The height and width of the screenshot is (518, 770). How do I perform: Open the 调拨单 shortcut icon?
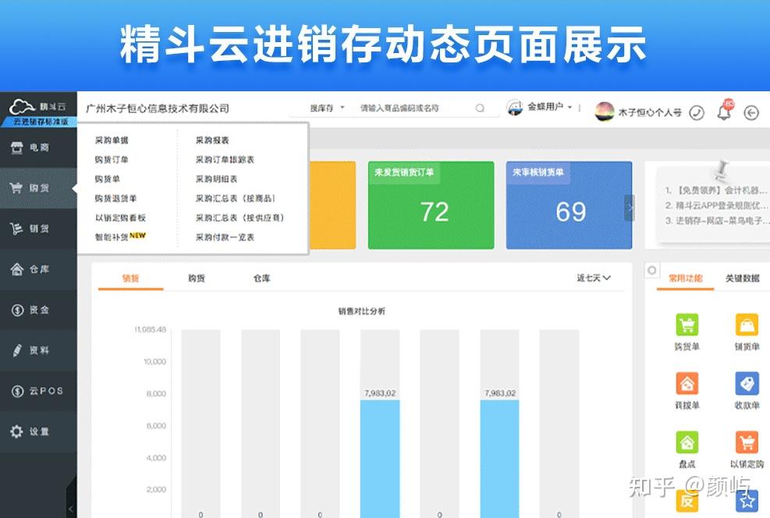(687, 384)
